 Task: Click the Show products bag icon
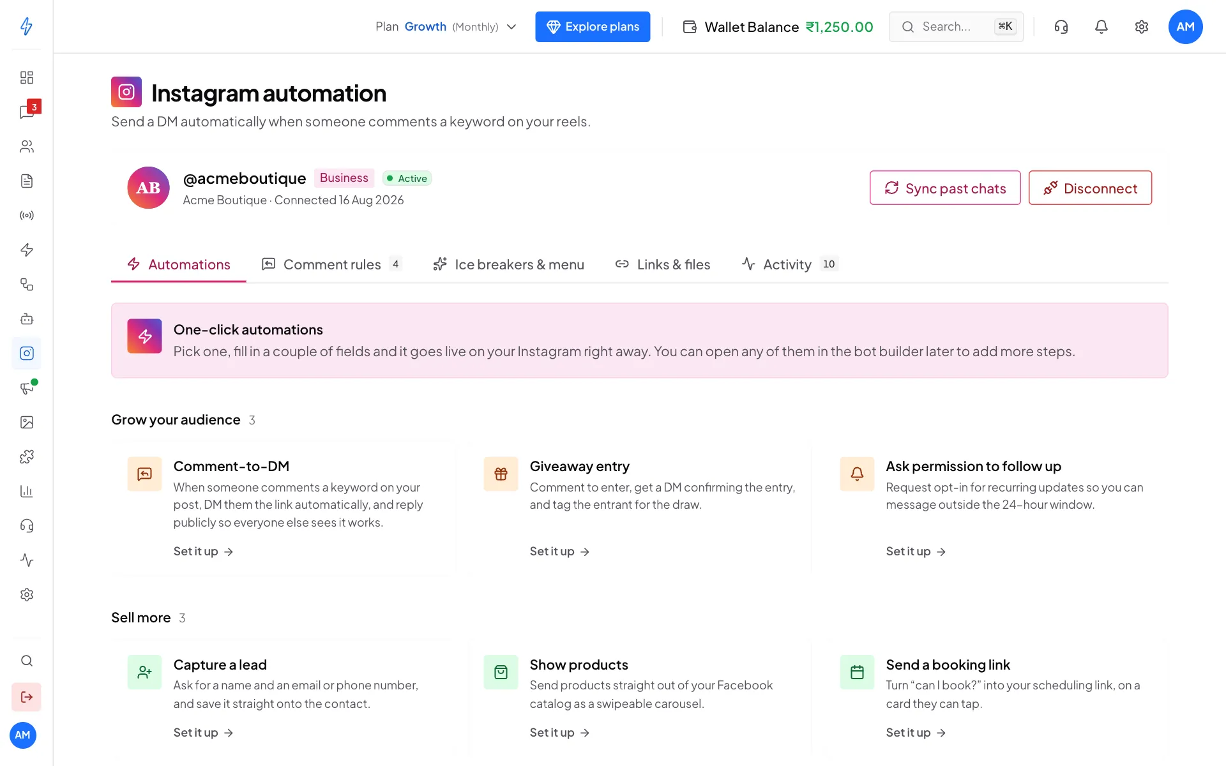tap(501, 672)
